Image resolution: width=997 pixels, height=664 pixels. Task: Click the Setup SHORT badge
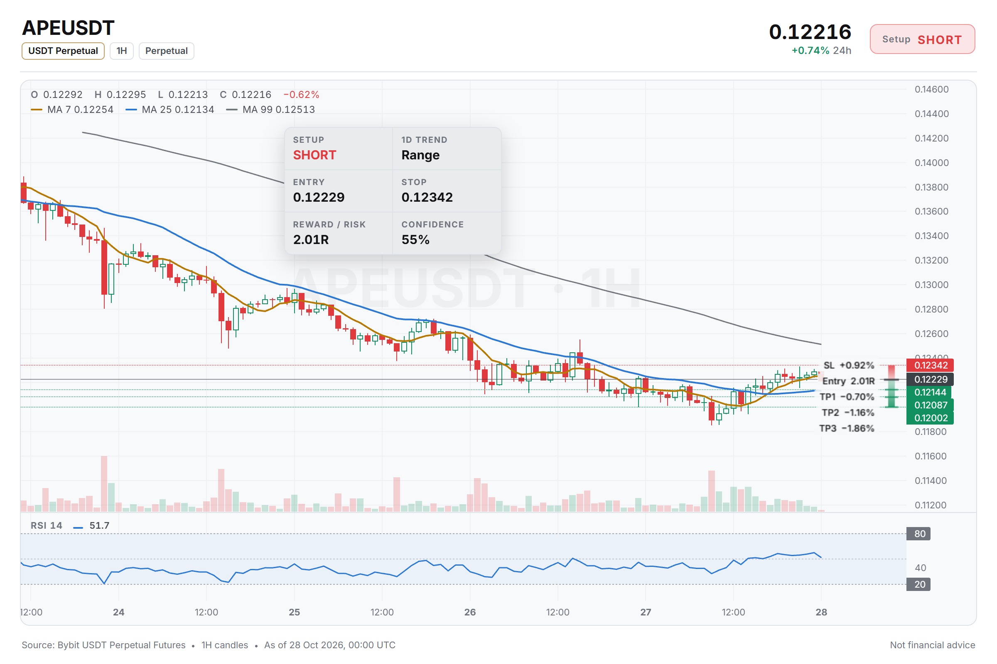(922, 39)
